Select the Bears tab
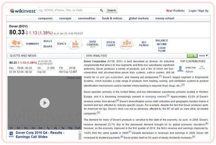This screenshot has height=145, width=216. click(x=48, y=46)
